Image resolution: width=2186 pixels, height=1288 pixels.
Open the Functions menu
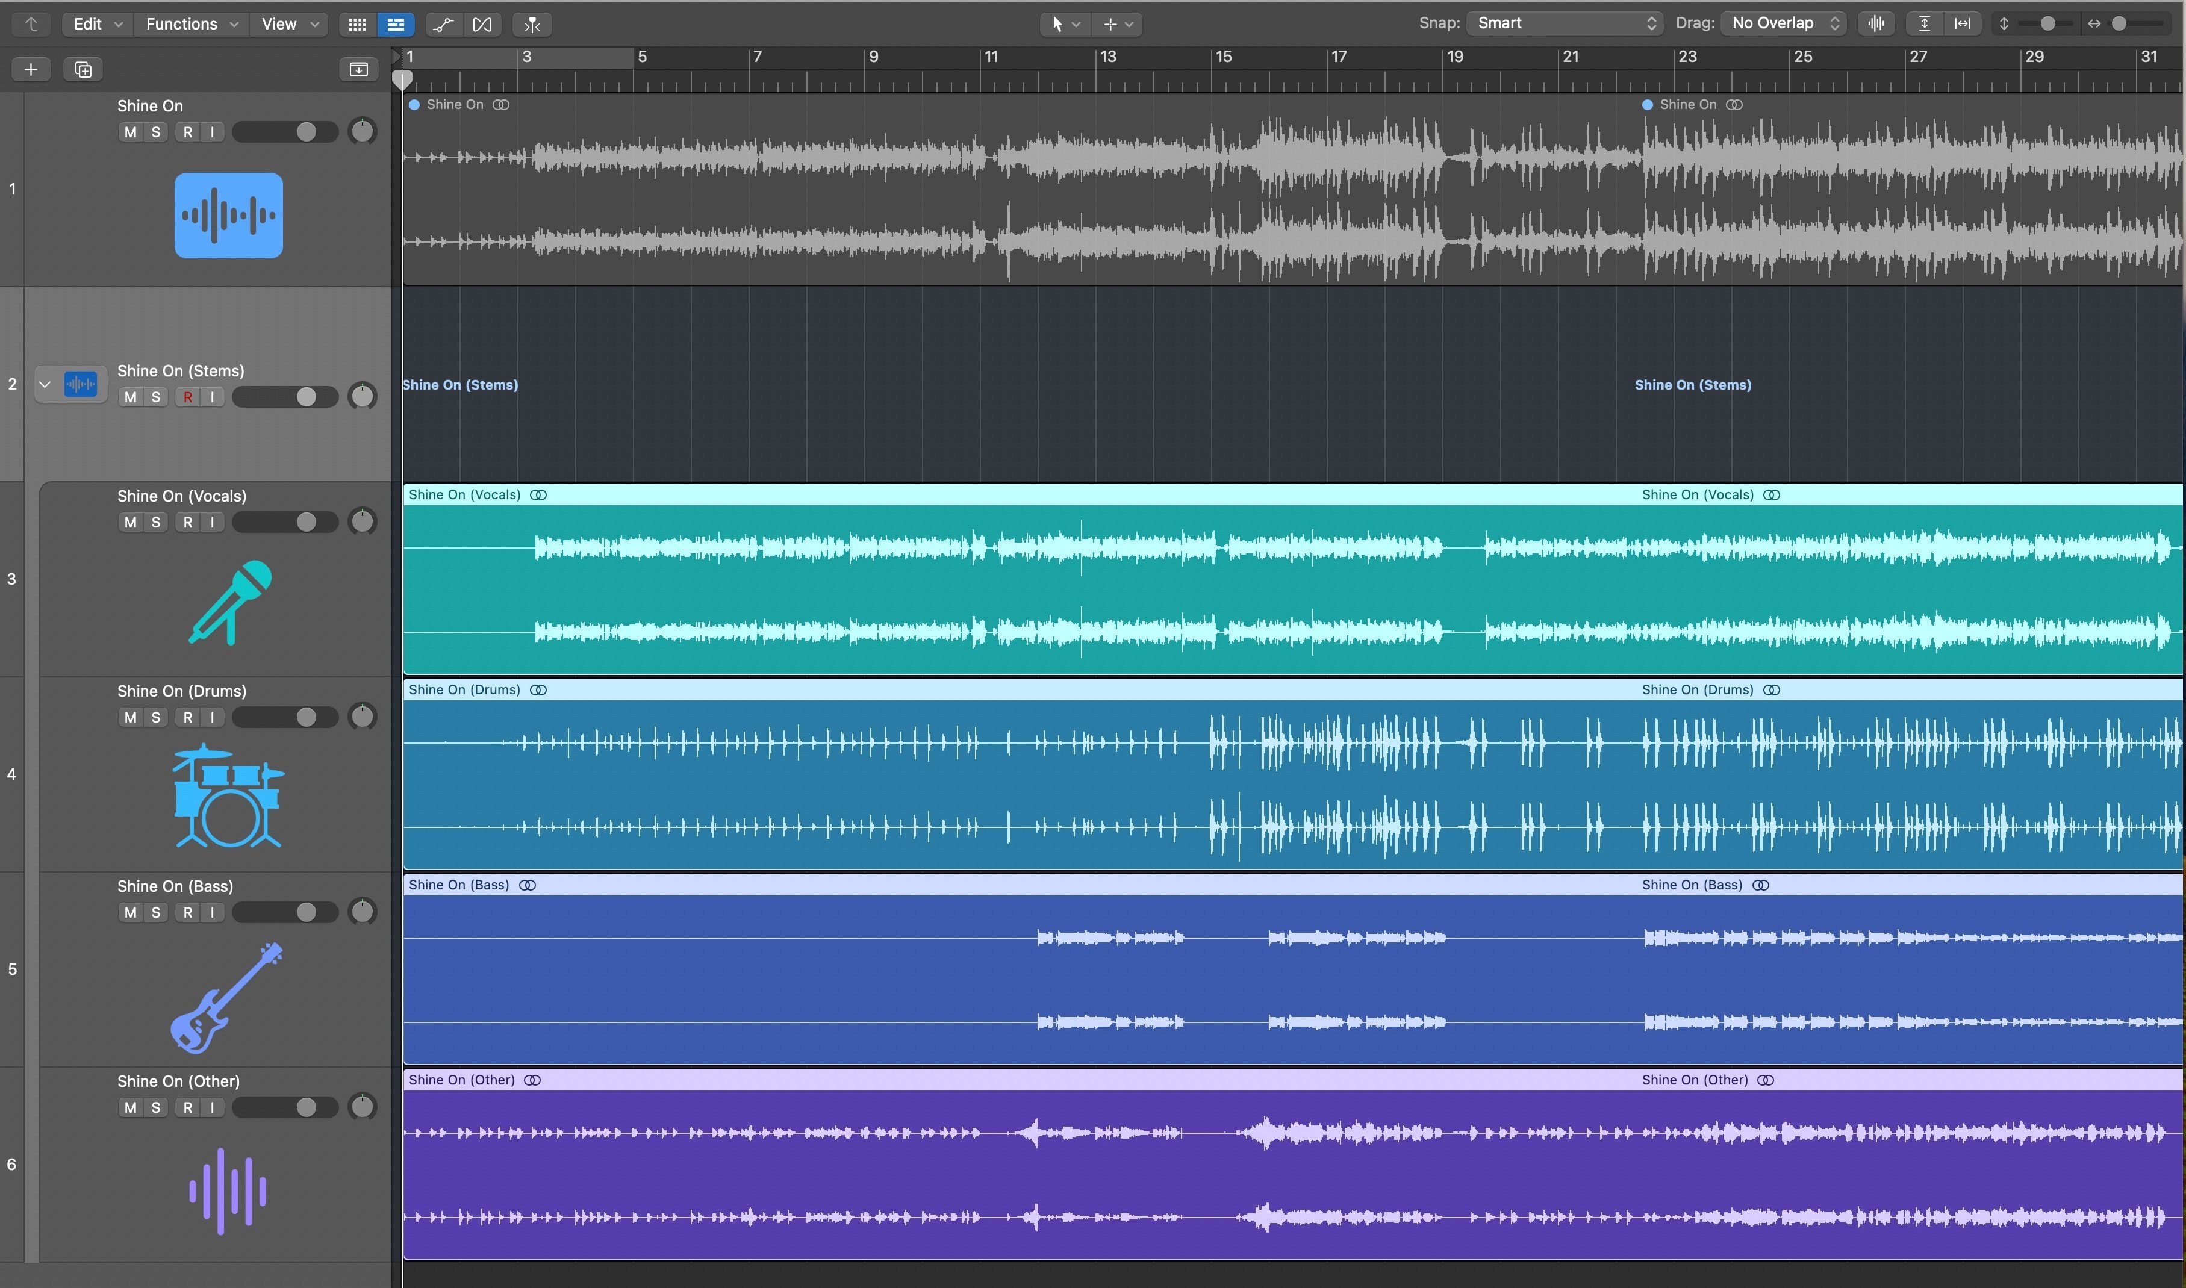(192, 24)
